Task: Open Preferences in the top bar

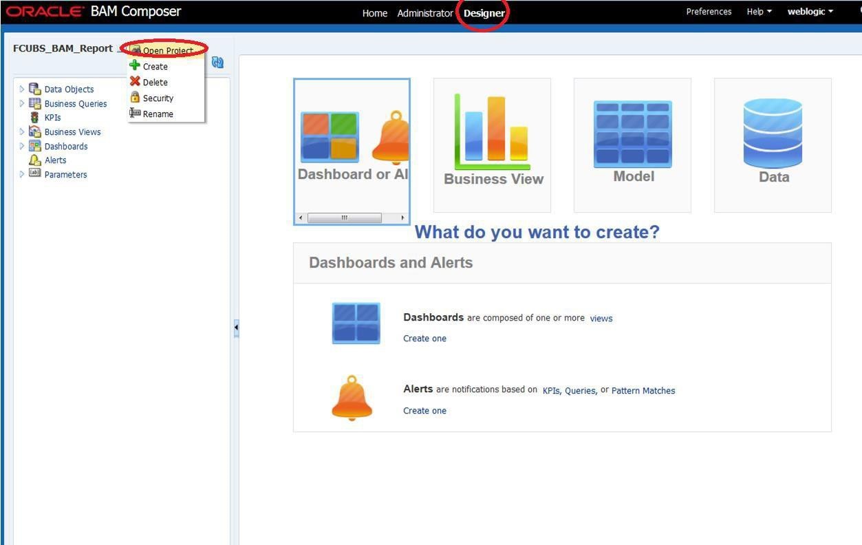Action: pyautogui.click(x=709, y=12)
